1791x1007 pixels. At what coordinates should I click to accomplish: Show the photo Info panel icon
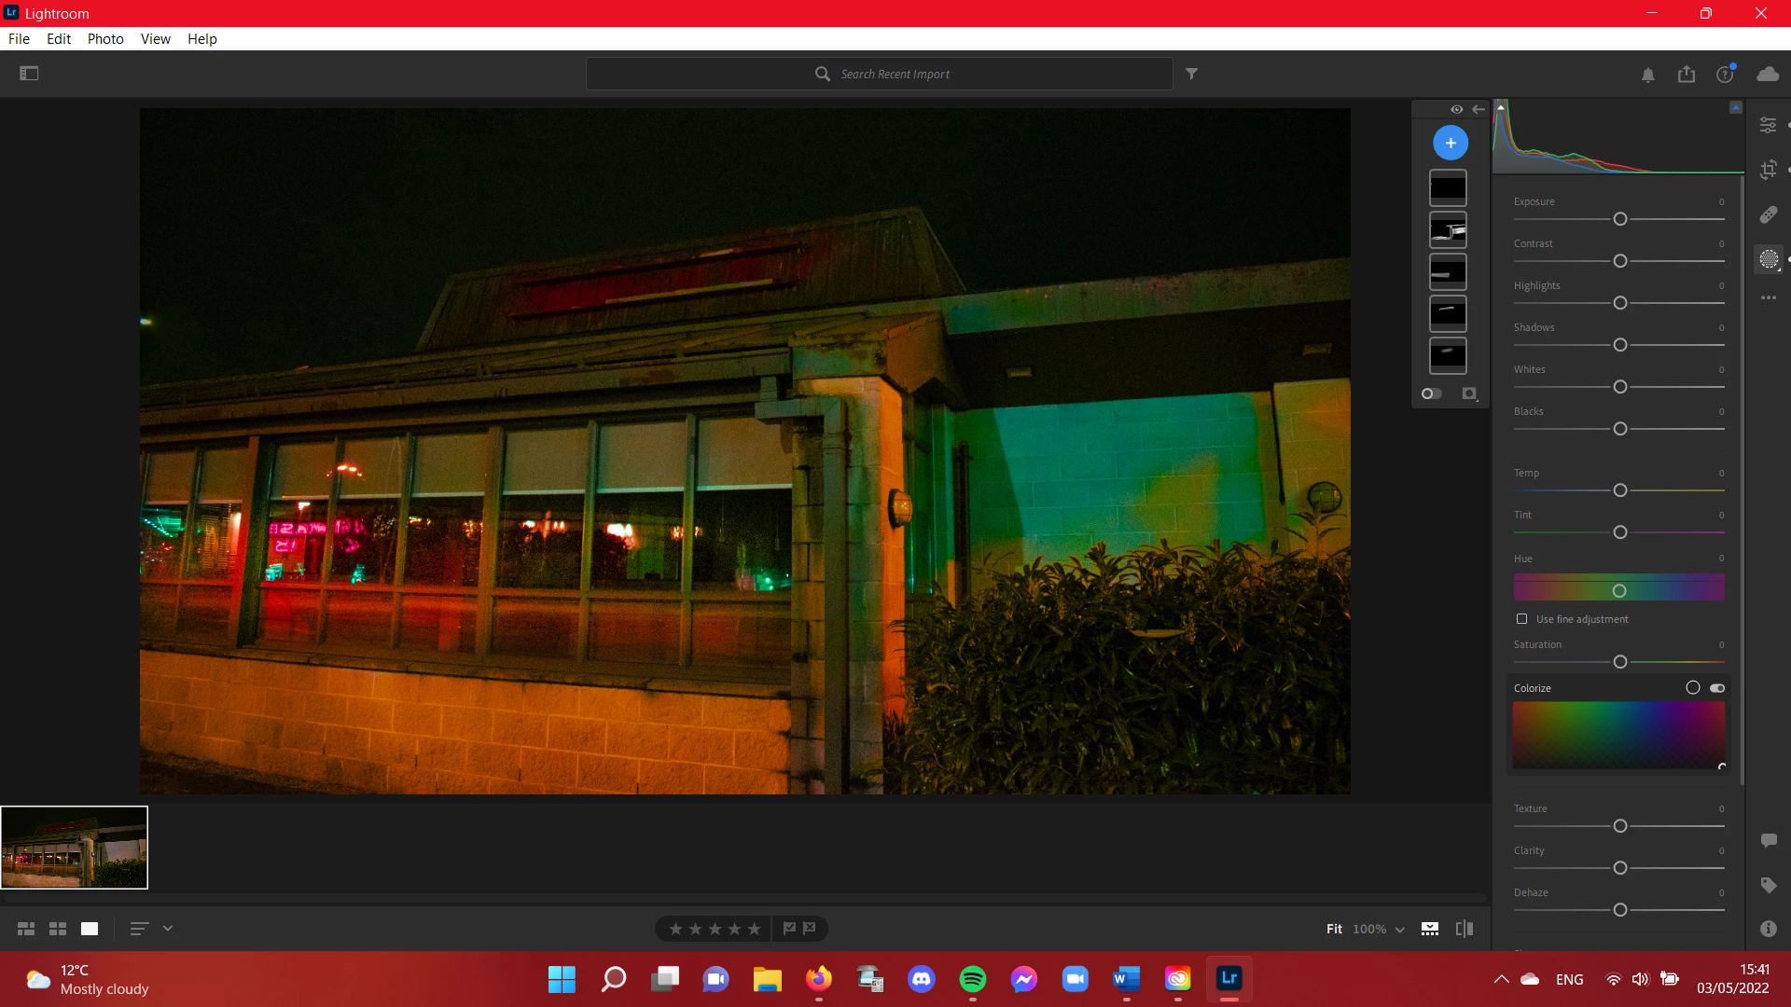pos(1768,929)
